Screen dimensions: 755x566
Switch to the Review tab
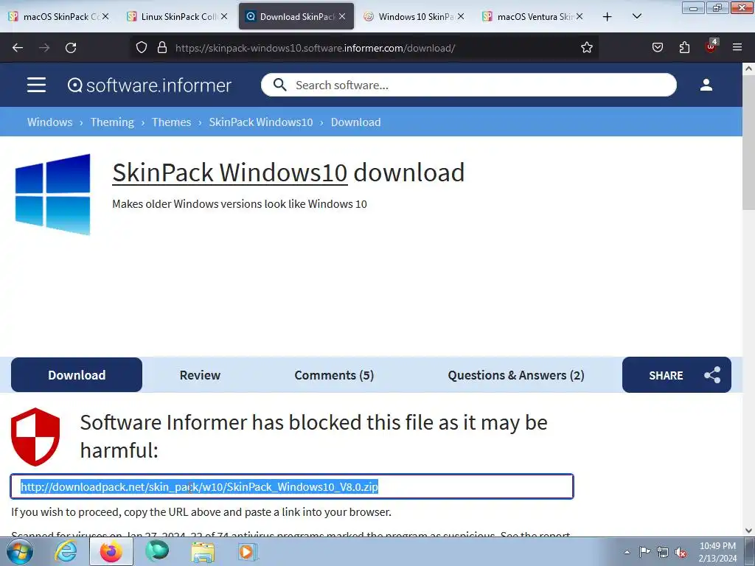(200, 375)
